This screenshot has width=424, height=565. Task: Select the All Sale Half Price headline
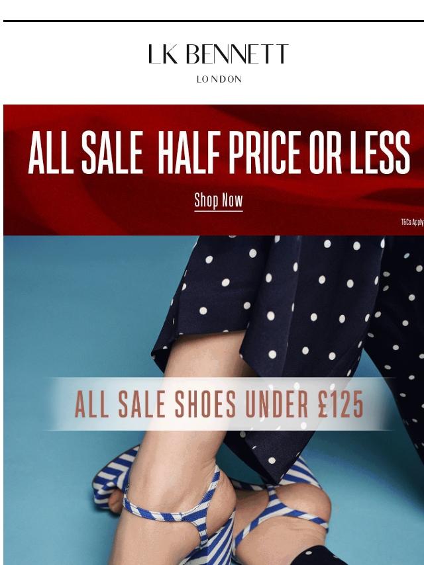tap(219, 152)
